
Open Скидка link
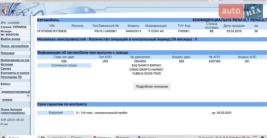coord(6,69)
